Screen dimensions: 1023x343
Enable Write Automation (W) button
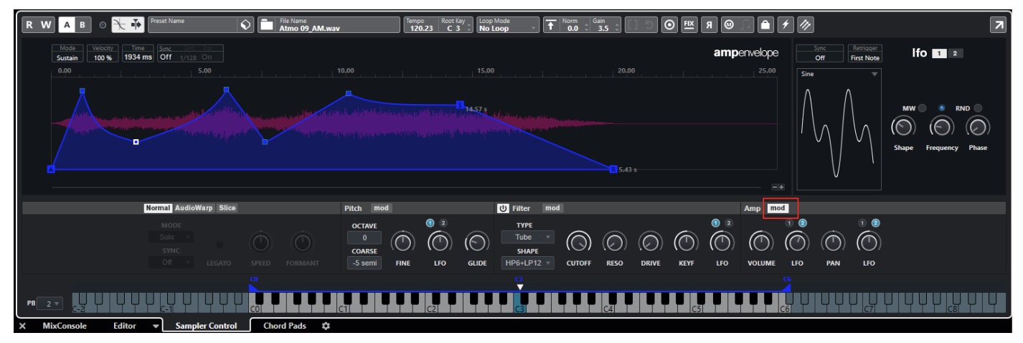pyautogui.click(x=46, y=24)
